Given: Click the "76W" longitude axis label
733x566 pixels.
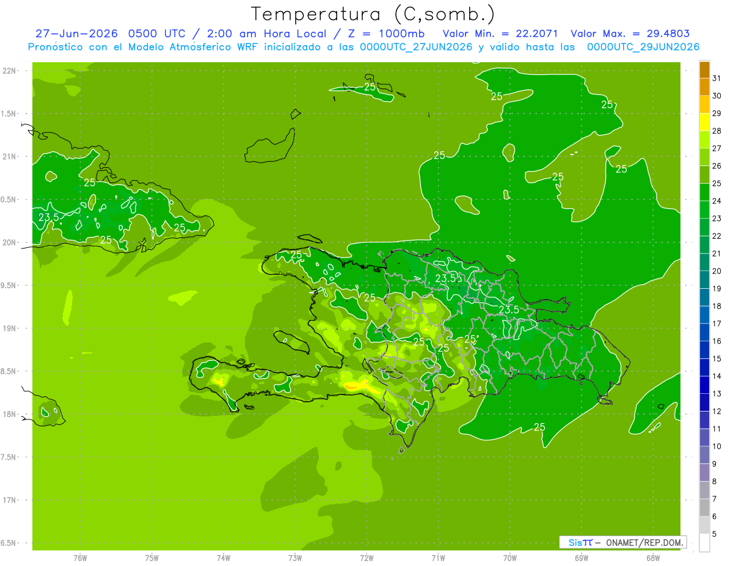Looking at the screenshot, I should (x=80, y=557).
